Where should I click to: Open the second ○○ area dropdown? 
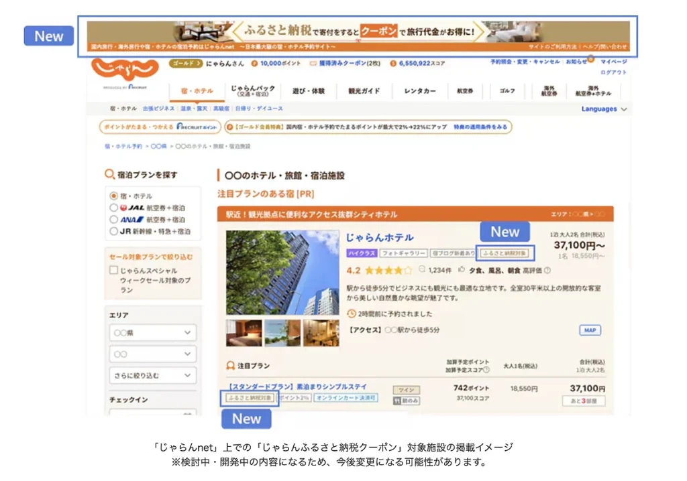pos(152,354)
